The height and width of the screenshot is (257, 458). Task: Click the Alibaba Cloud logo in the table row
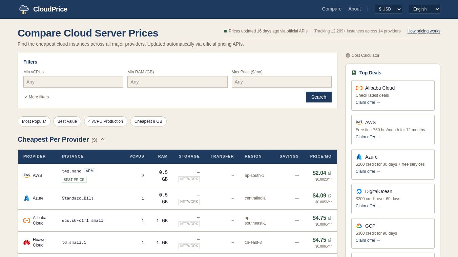(27, 220)
